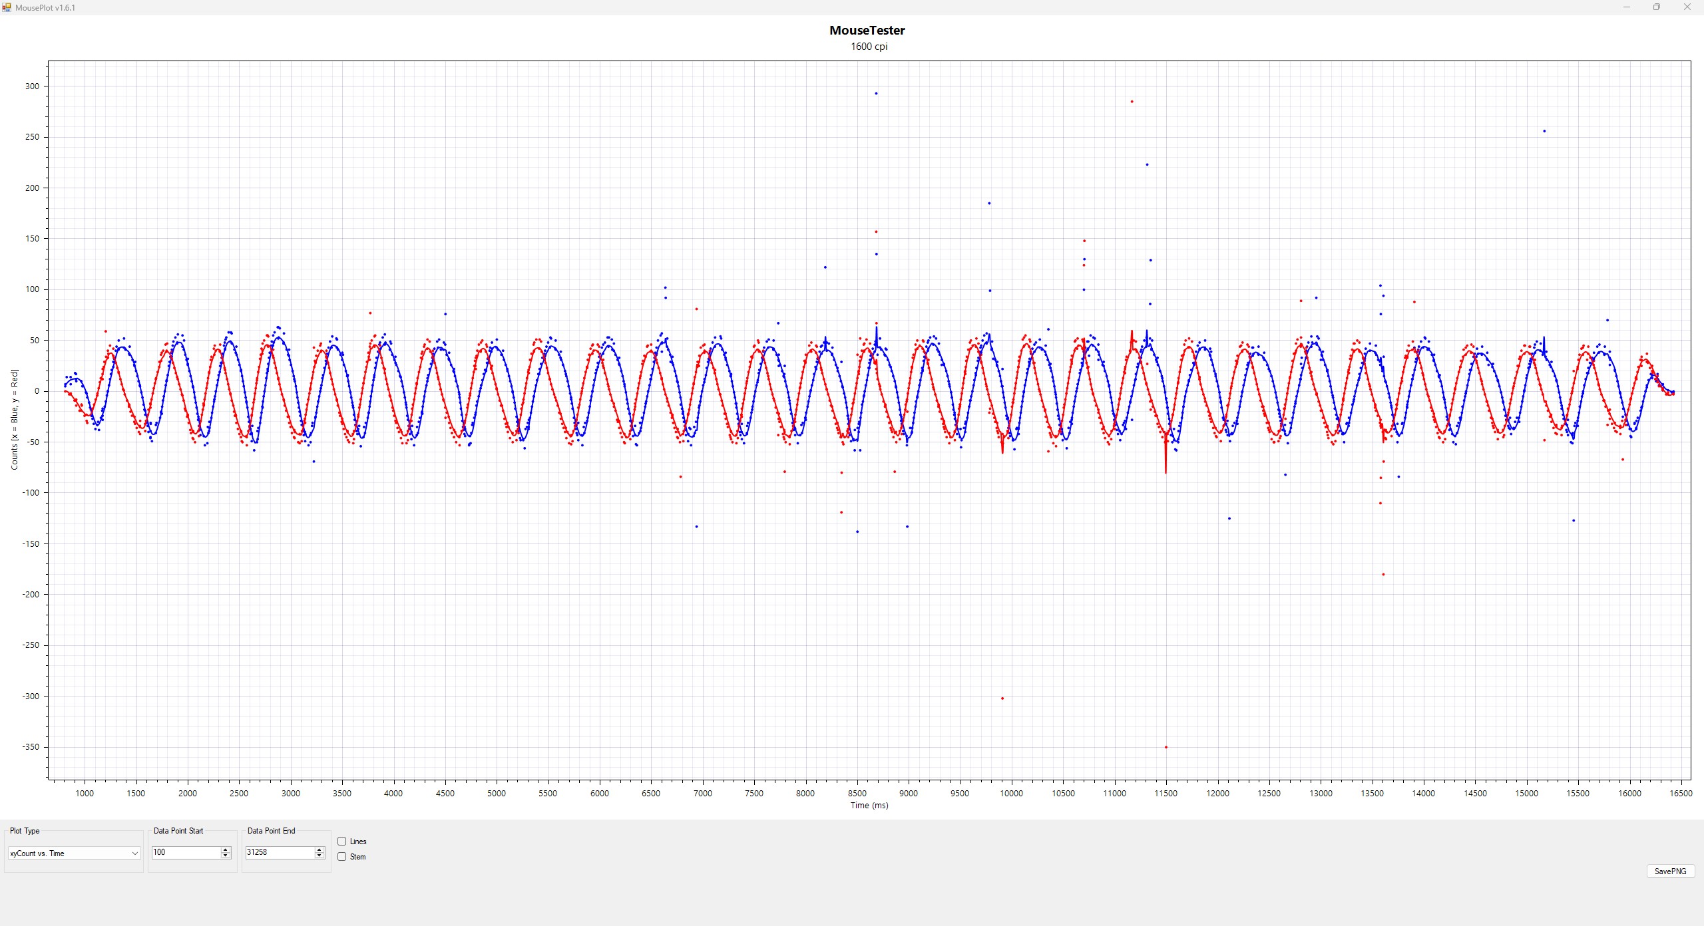
Task: Decrement Data Point Start value
Action: pyautogui.click(x=226, y=855)
